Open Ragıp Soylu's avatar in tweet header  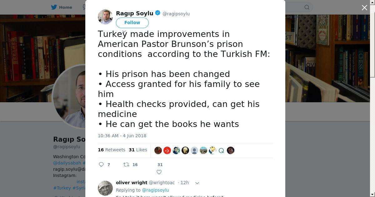105,17
